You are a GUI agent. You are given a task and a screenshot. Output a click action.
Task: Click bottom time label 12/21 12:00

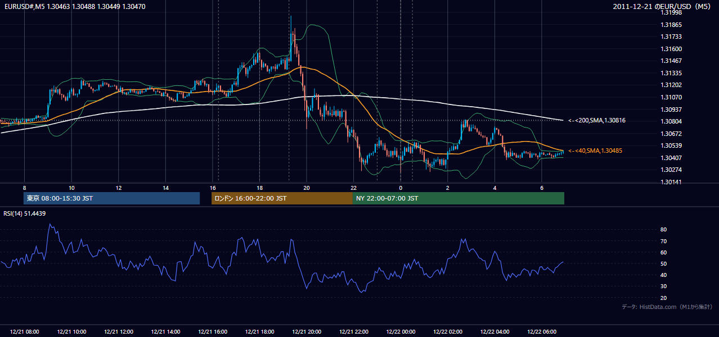point(119,332)
